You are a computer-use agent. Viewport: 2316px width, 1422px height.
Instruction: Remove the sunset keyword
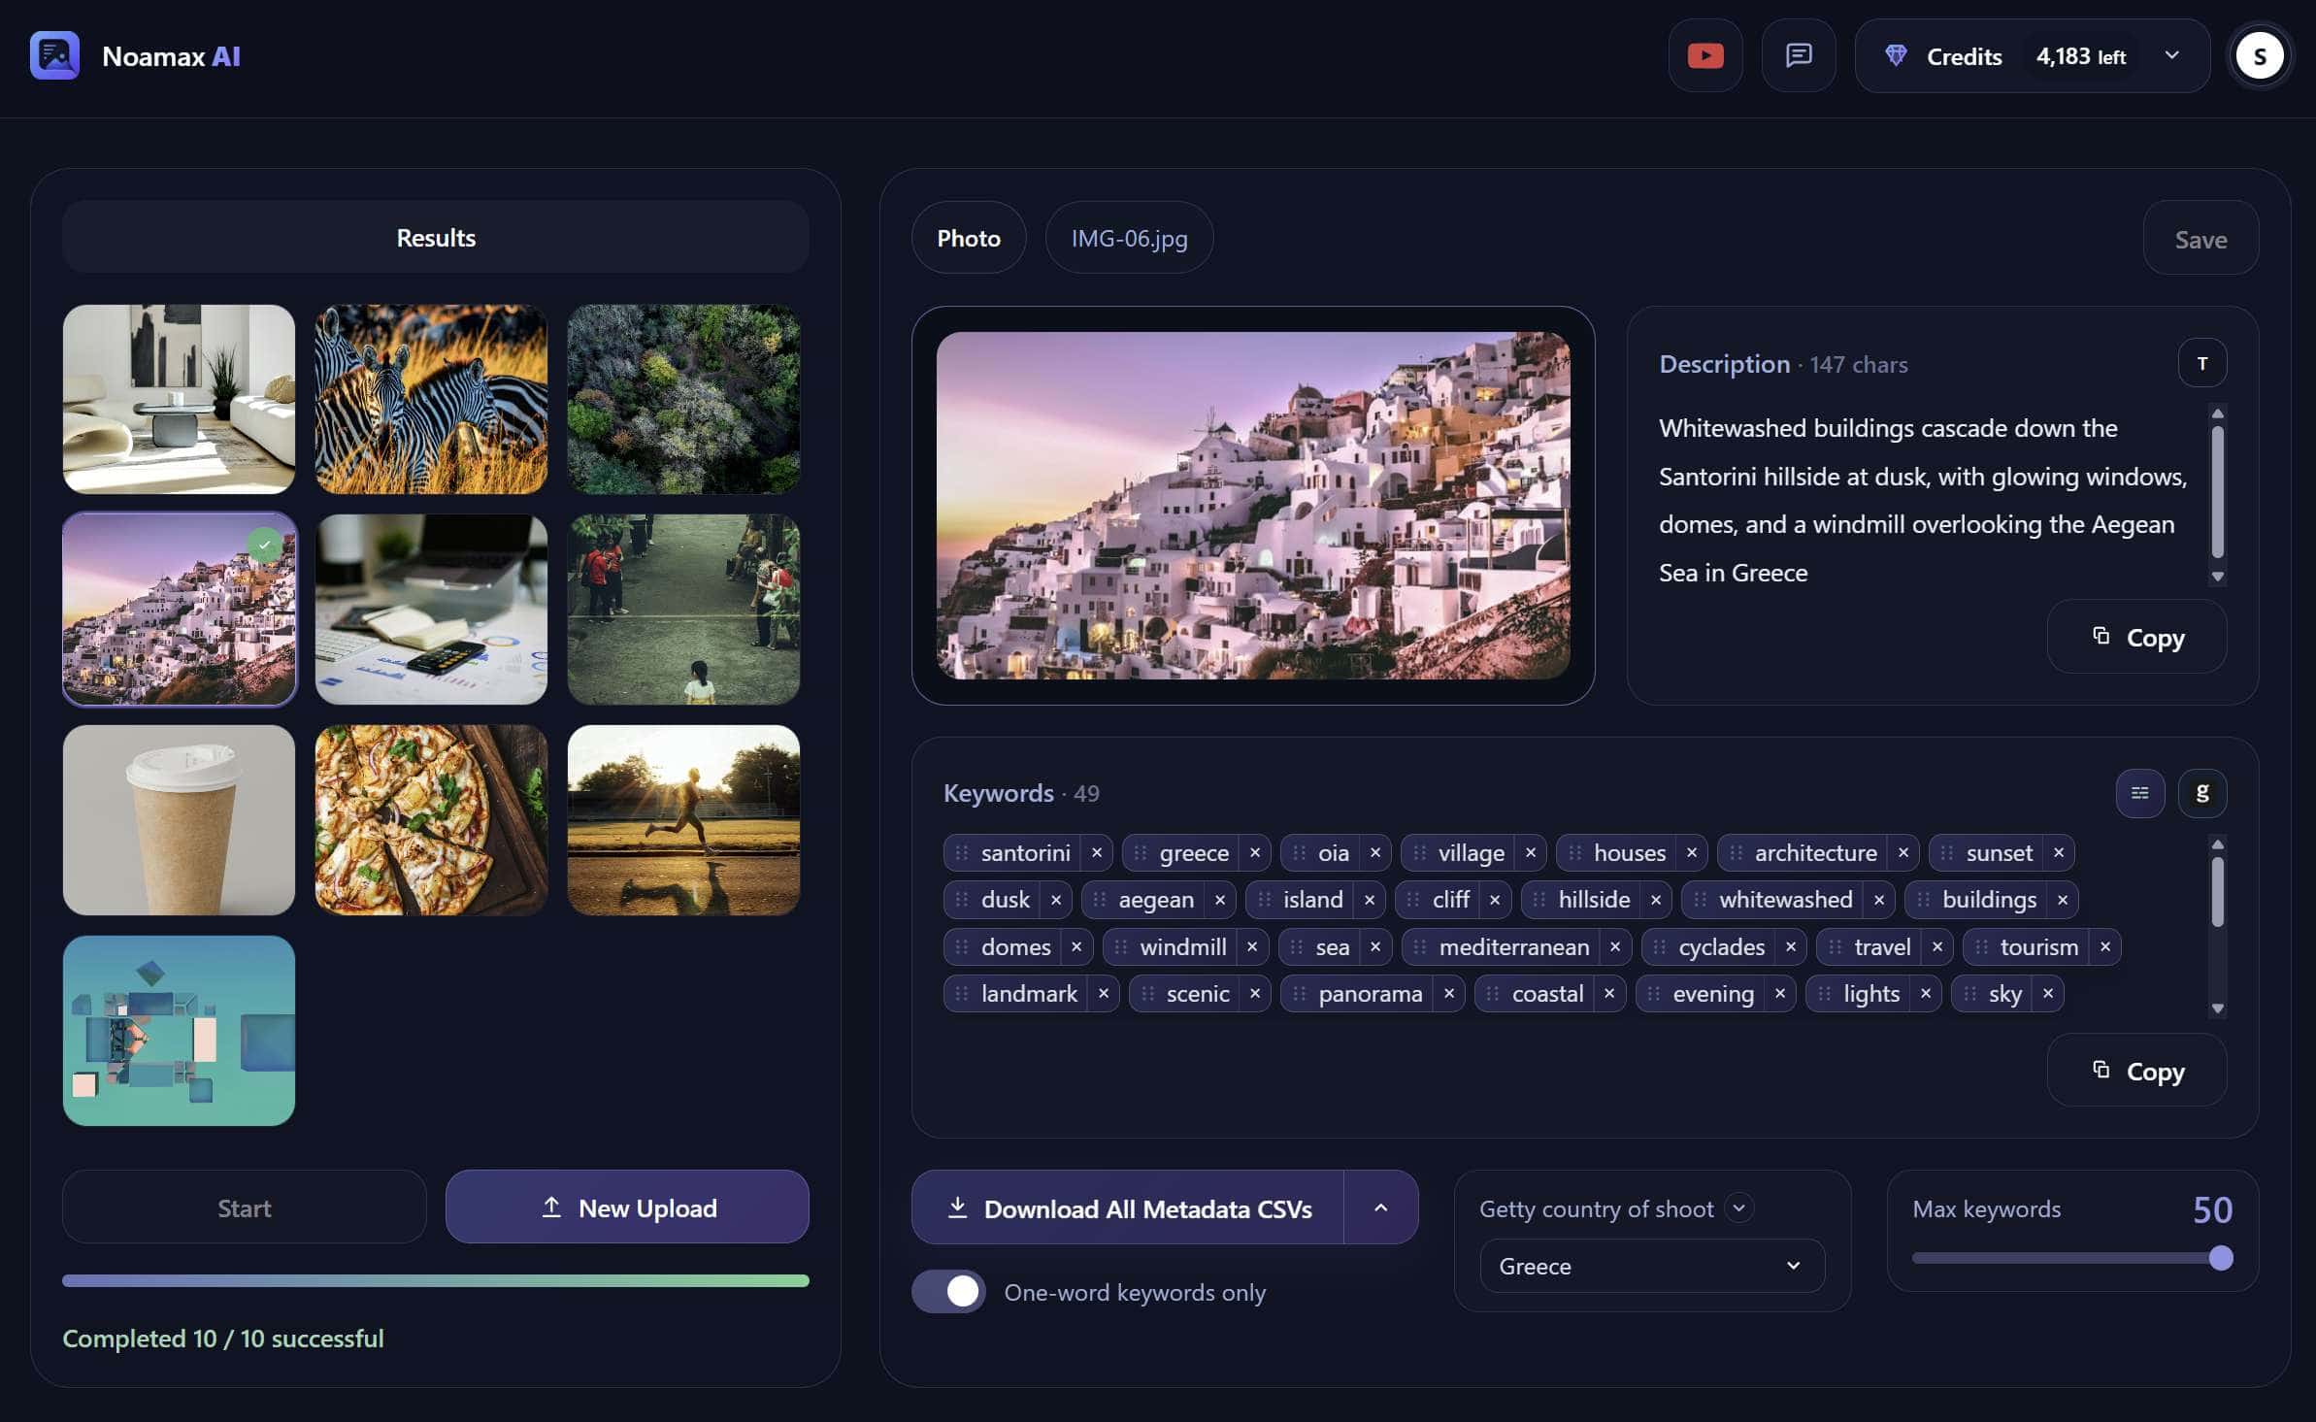[x=2059, y=852]
